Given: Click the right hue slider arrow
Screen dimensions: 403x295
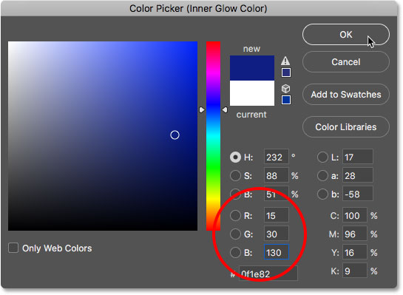Looking at the screenshot, I should 225,110.
